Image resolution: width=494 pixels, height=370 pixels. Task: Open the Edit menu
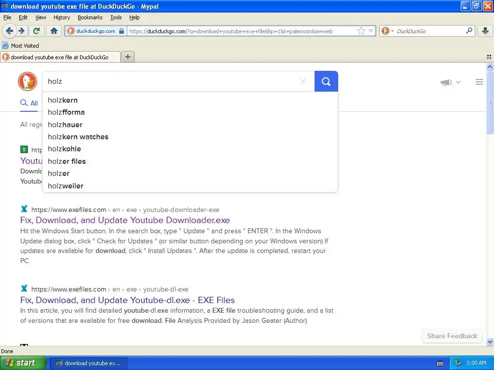pos(23,17)
